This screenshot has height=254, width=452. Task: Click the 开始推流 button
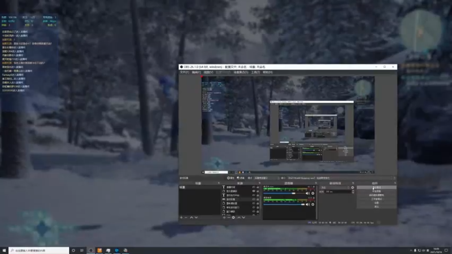pyautogui.click(x=376, y=187)
